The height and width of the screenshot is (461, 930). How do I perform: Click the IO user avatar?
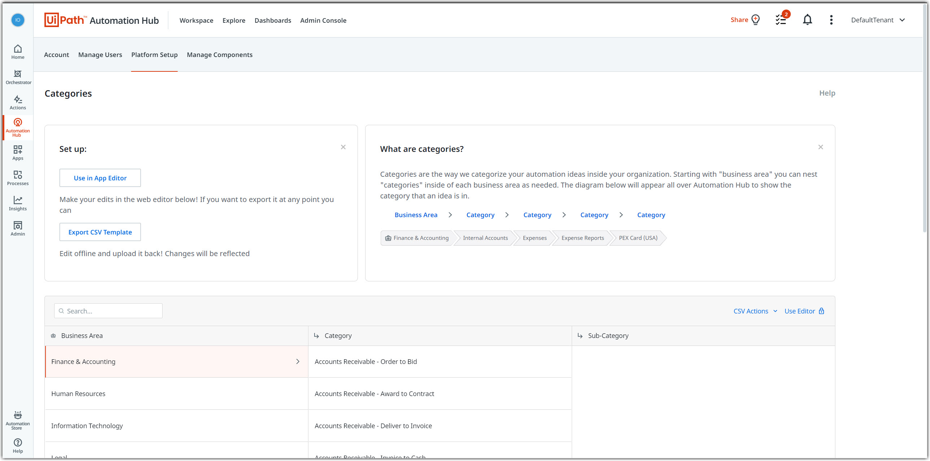pyautogui.click(x=18, y=20)
